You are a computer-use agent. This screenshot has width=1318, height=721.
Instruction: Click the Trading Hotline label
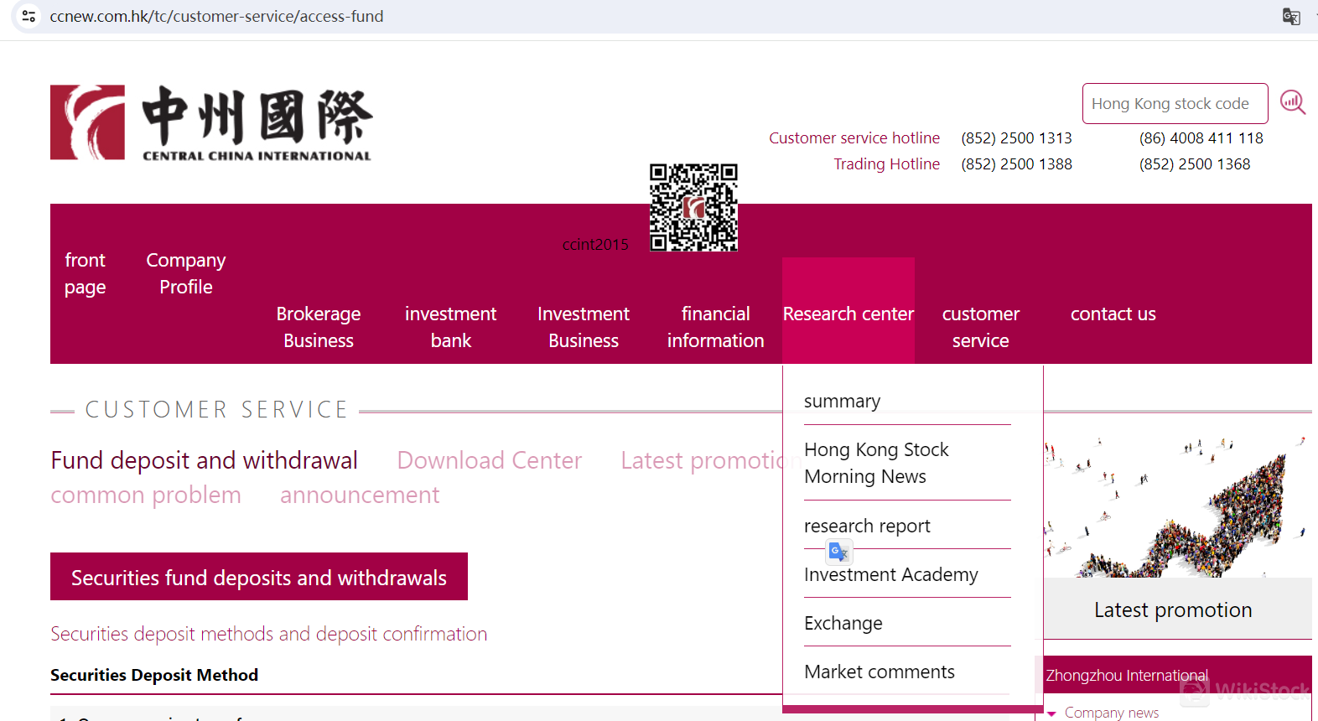point(886,163)
